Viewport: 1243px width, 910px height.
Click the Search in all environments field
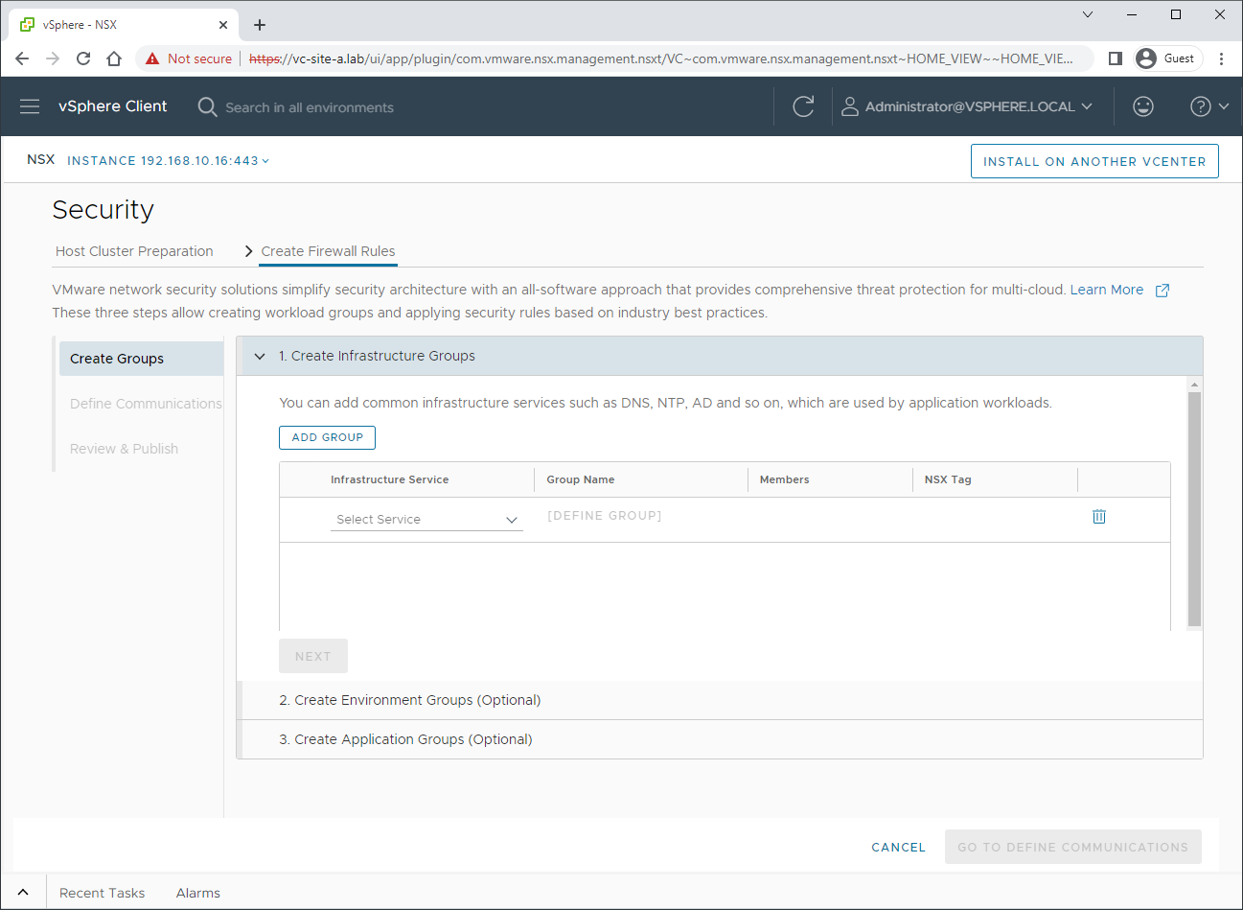click(x=310, y=107)
